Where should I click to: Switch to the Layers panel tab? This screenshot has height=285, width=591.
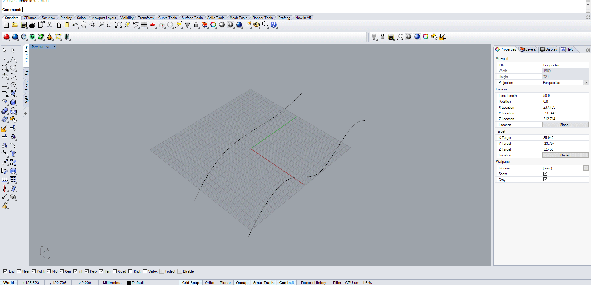click(528, 49)
